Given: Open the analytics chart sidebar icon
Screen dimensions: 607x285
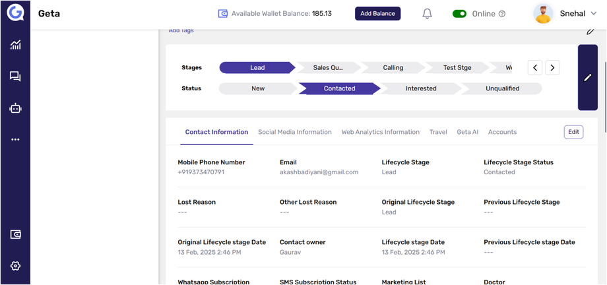Looking at the screenshot, I should point(15,45).
